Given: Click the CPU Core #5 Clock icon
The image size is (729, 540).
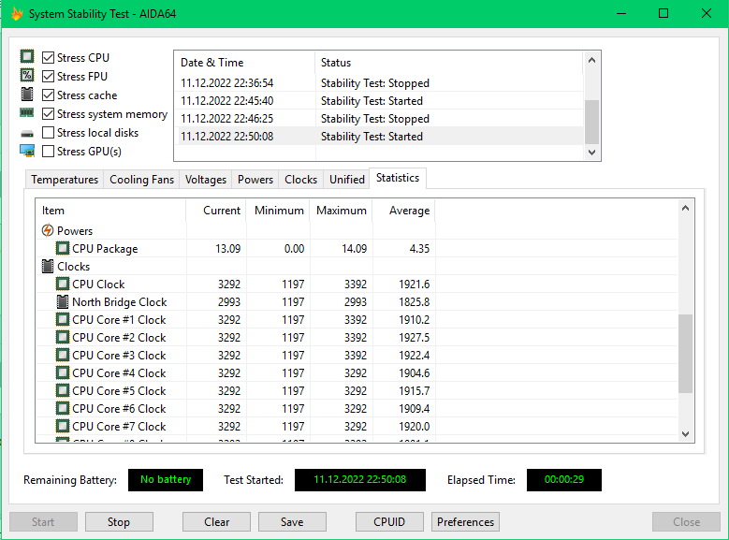Looking at the screenshot, I should (63, 390).
